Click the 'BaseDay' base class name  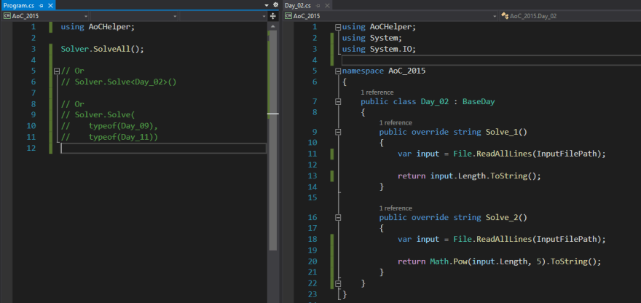(479, 102)
